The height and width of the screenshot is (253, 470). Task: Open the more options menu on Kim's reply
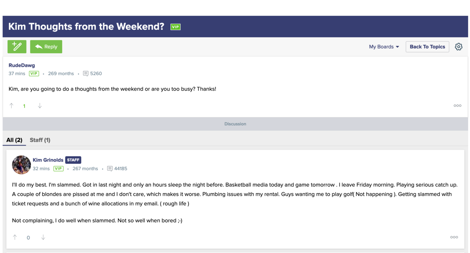pos(454,237)
